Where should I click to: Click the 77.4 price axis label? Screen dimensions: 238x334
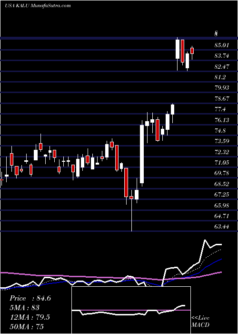coord(220,109)
